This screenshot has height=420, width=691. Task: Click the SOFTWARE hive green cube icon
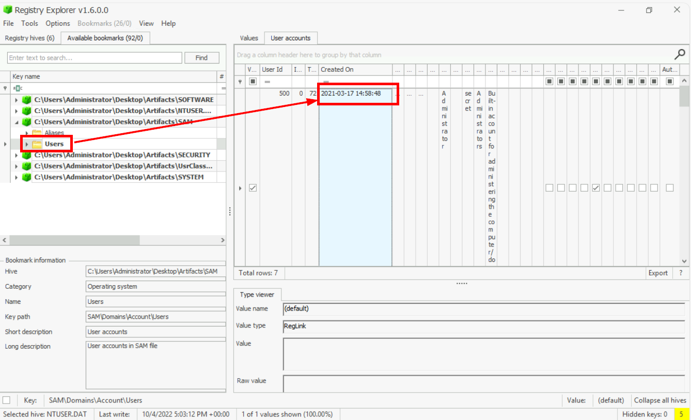26,100
